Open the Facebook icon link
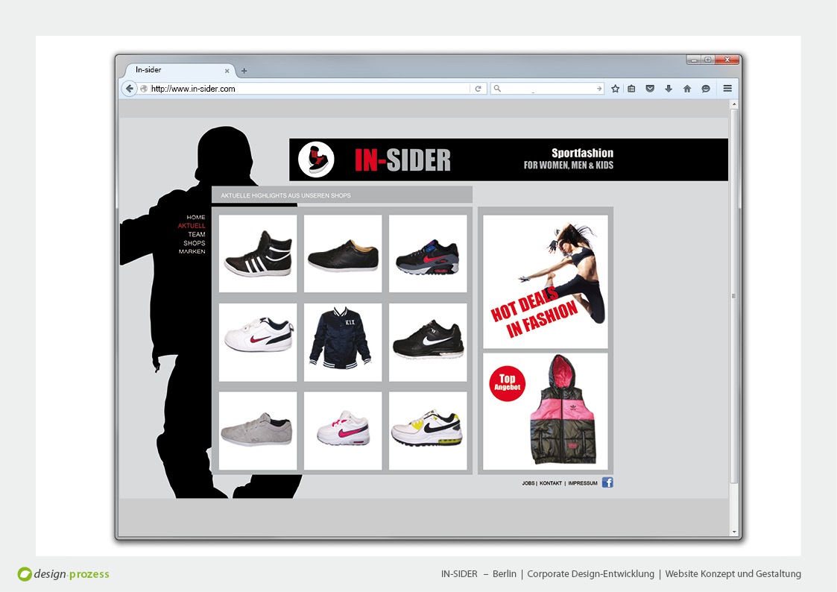Viewport: 837px width, 592px height. coord(607,482)
